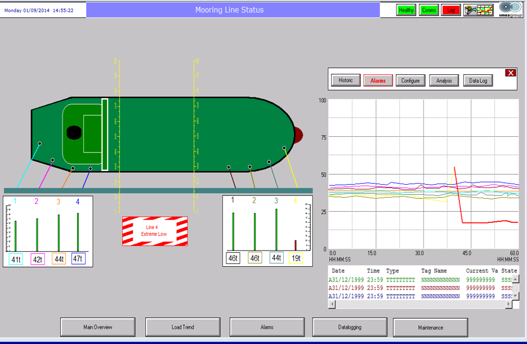Open the Load Trend screen
The width and height of the screenshot is (527, 344).
pyautogui.click(x=183, y=327)
